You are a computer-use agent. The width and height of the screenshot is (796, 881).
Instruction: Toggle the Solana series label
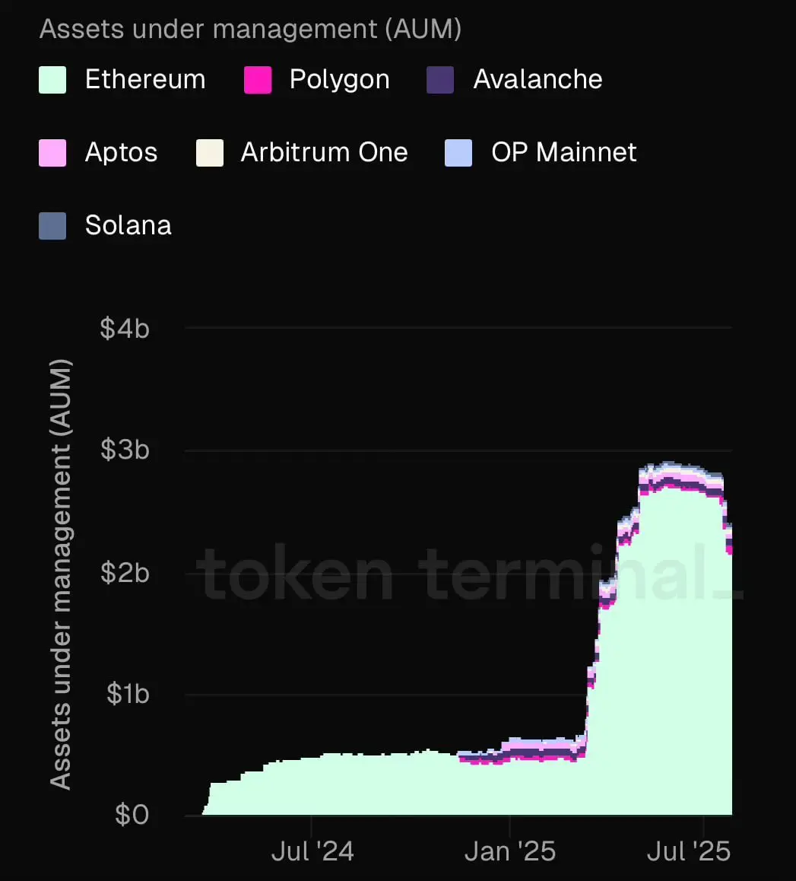128,225
